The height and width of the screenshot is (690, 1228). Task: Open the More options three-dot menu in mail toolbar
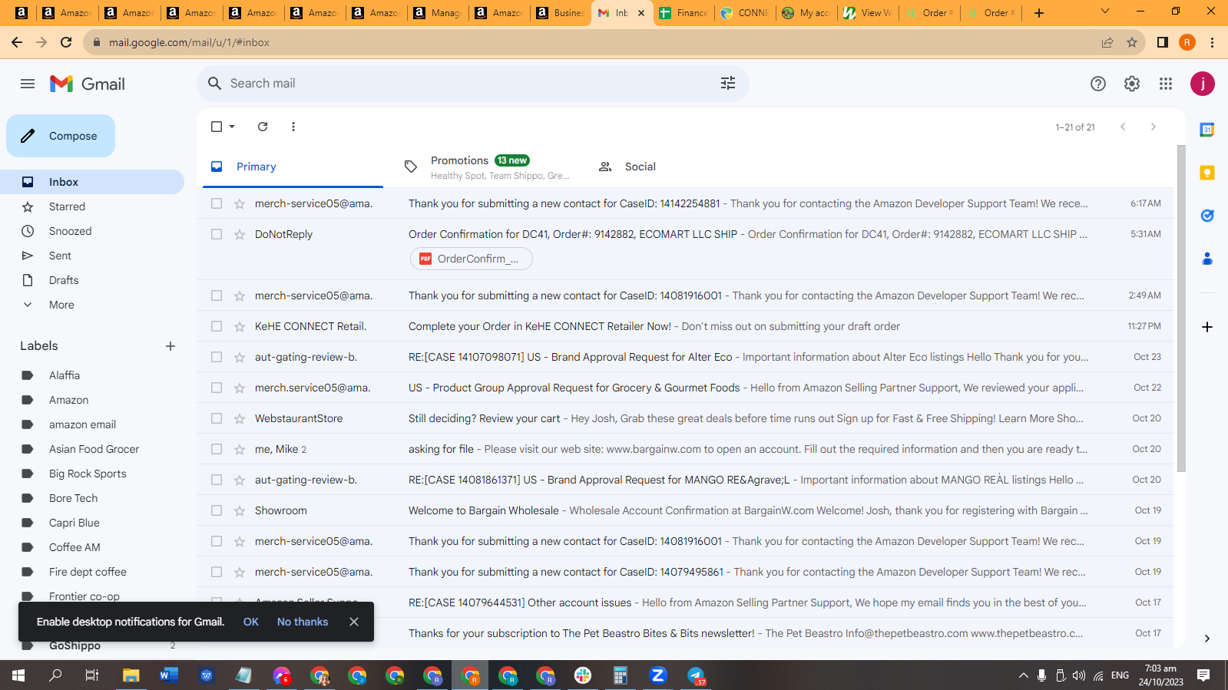click(293, 127)
